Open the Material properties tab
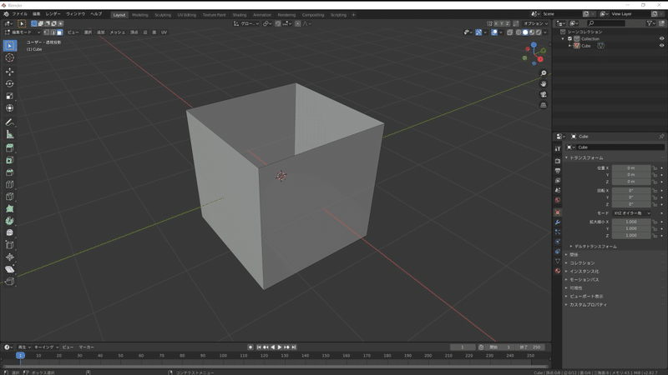 (x=558, y=271)
